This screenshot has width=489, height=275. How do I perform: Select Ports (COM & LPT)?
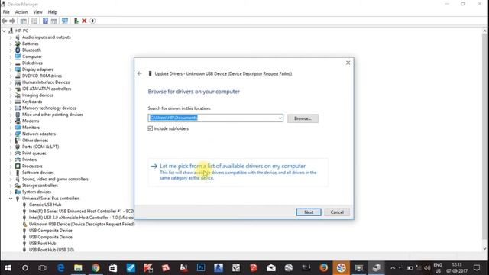[x=40, y=147]
